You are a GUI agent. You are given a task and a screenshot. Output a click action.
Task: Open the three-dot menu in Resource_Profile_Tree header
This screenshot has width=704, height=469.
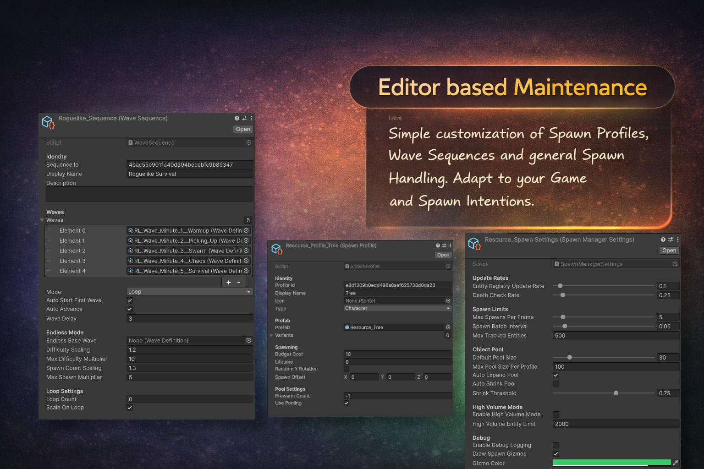(x=451, y=245)
